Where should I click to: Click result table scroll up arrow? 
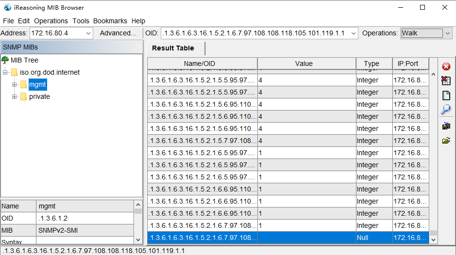[x=433, y=74]
